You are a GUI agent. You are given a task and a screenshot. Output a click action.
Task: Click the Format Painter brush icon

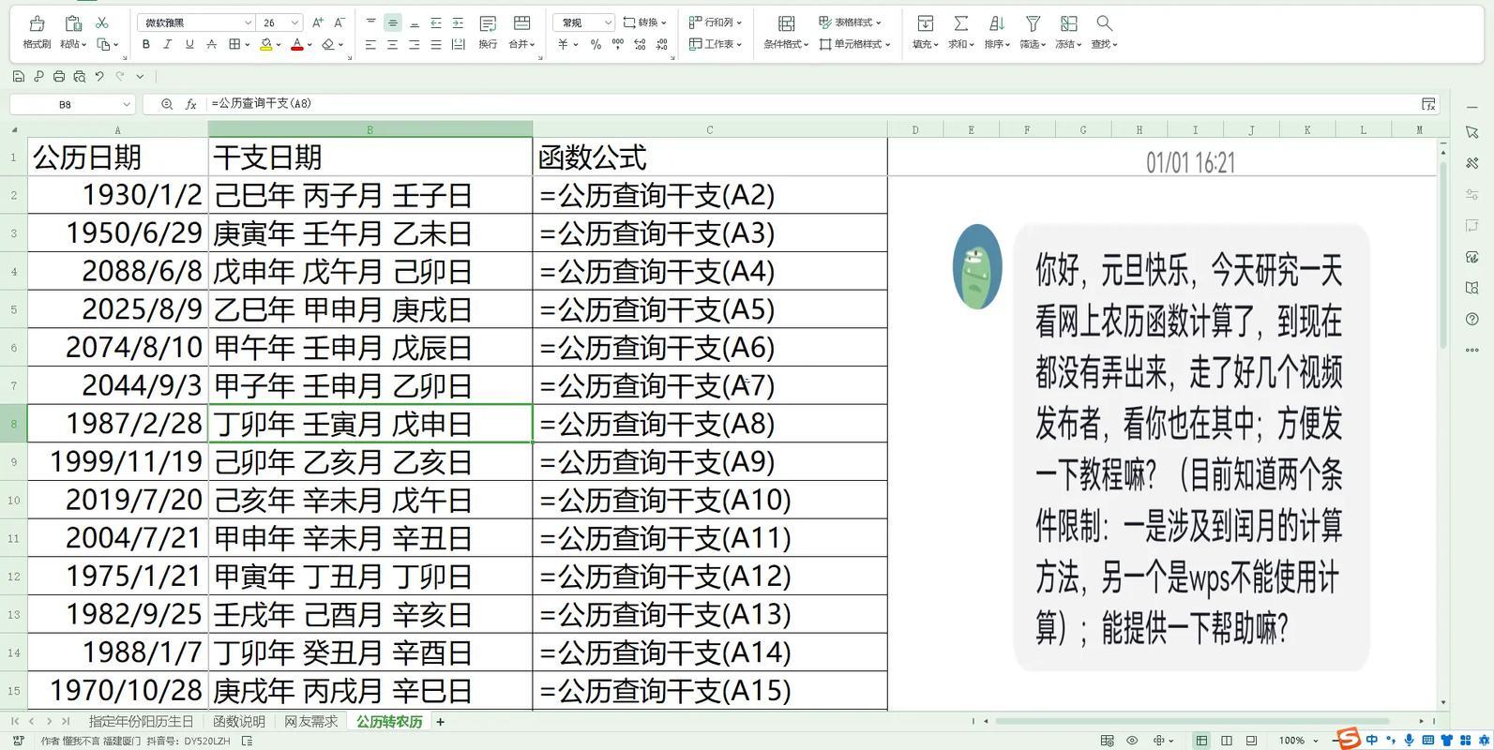click(37, 23)
